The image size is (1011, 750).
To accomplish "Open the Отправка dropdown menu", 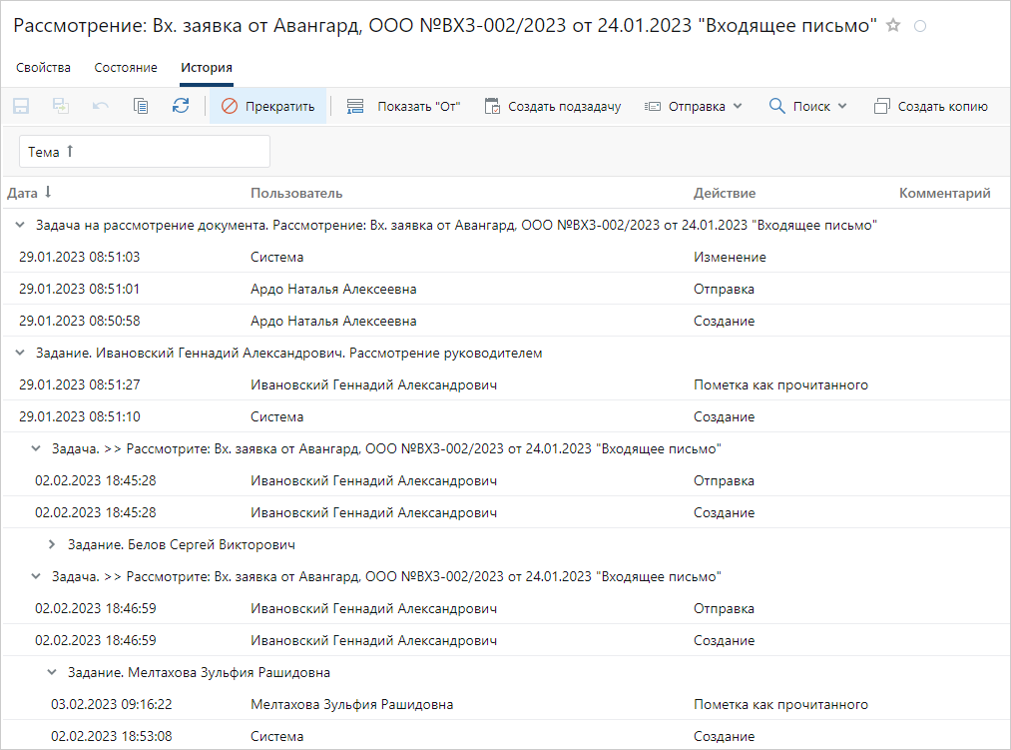I will [694, 106].
